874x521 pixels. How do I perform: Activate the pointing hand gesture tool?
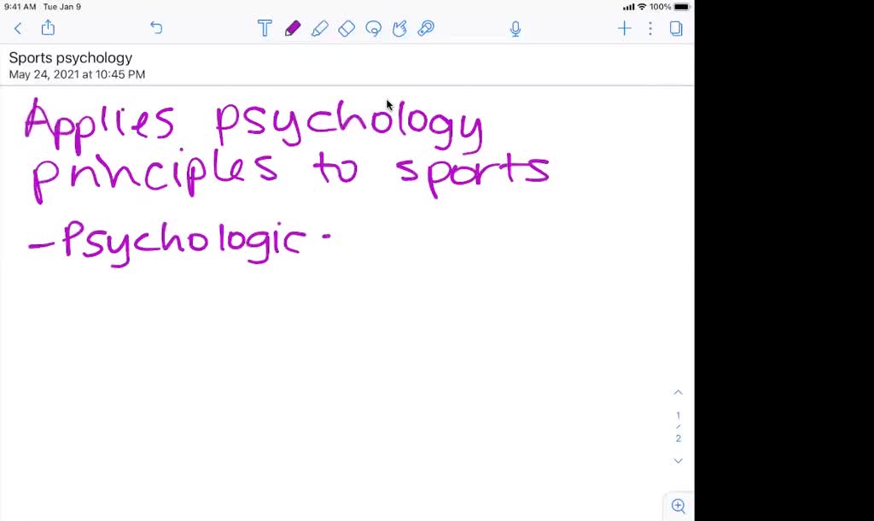399,28
